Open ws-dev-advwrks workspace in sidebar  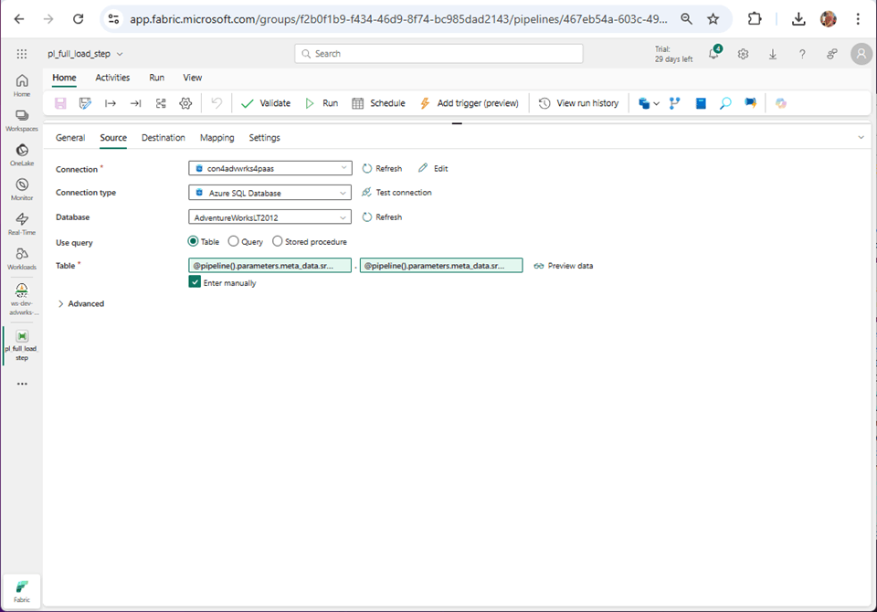[x=22, y=300]
